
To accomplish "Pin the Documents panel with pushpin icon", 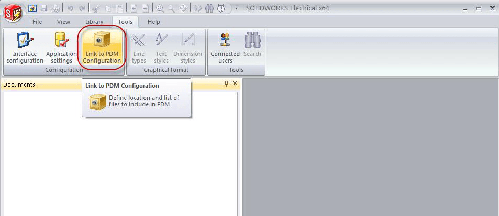I will pyautogui.click(x=227, y=83).
